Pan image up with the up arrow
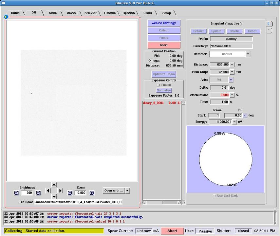 click(x=54, y=185)
